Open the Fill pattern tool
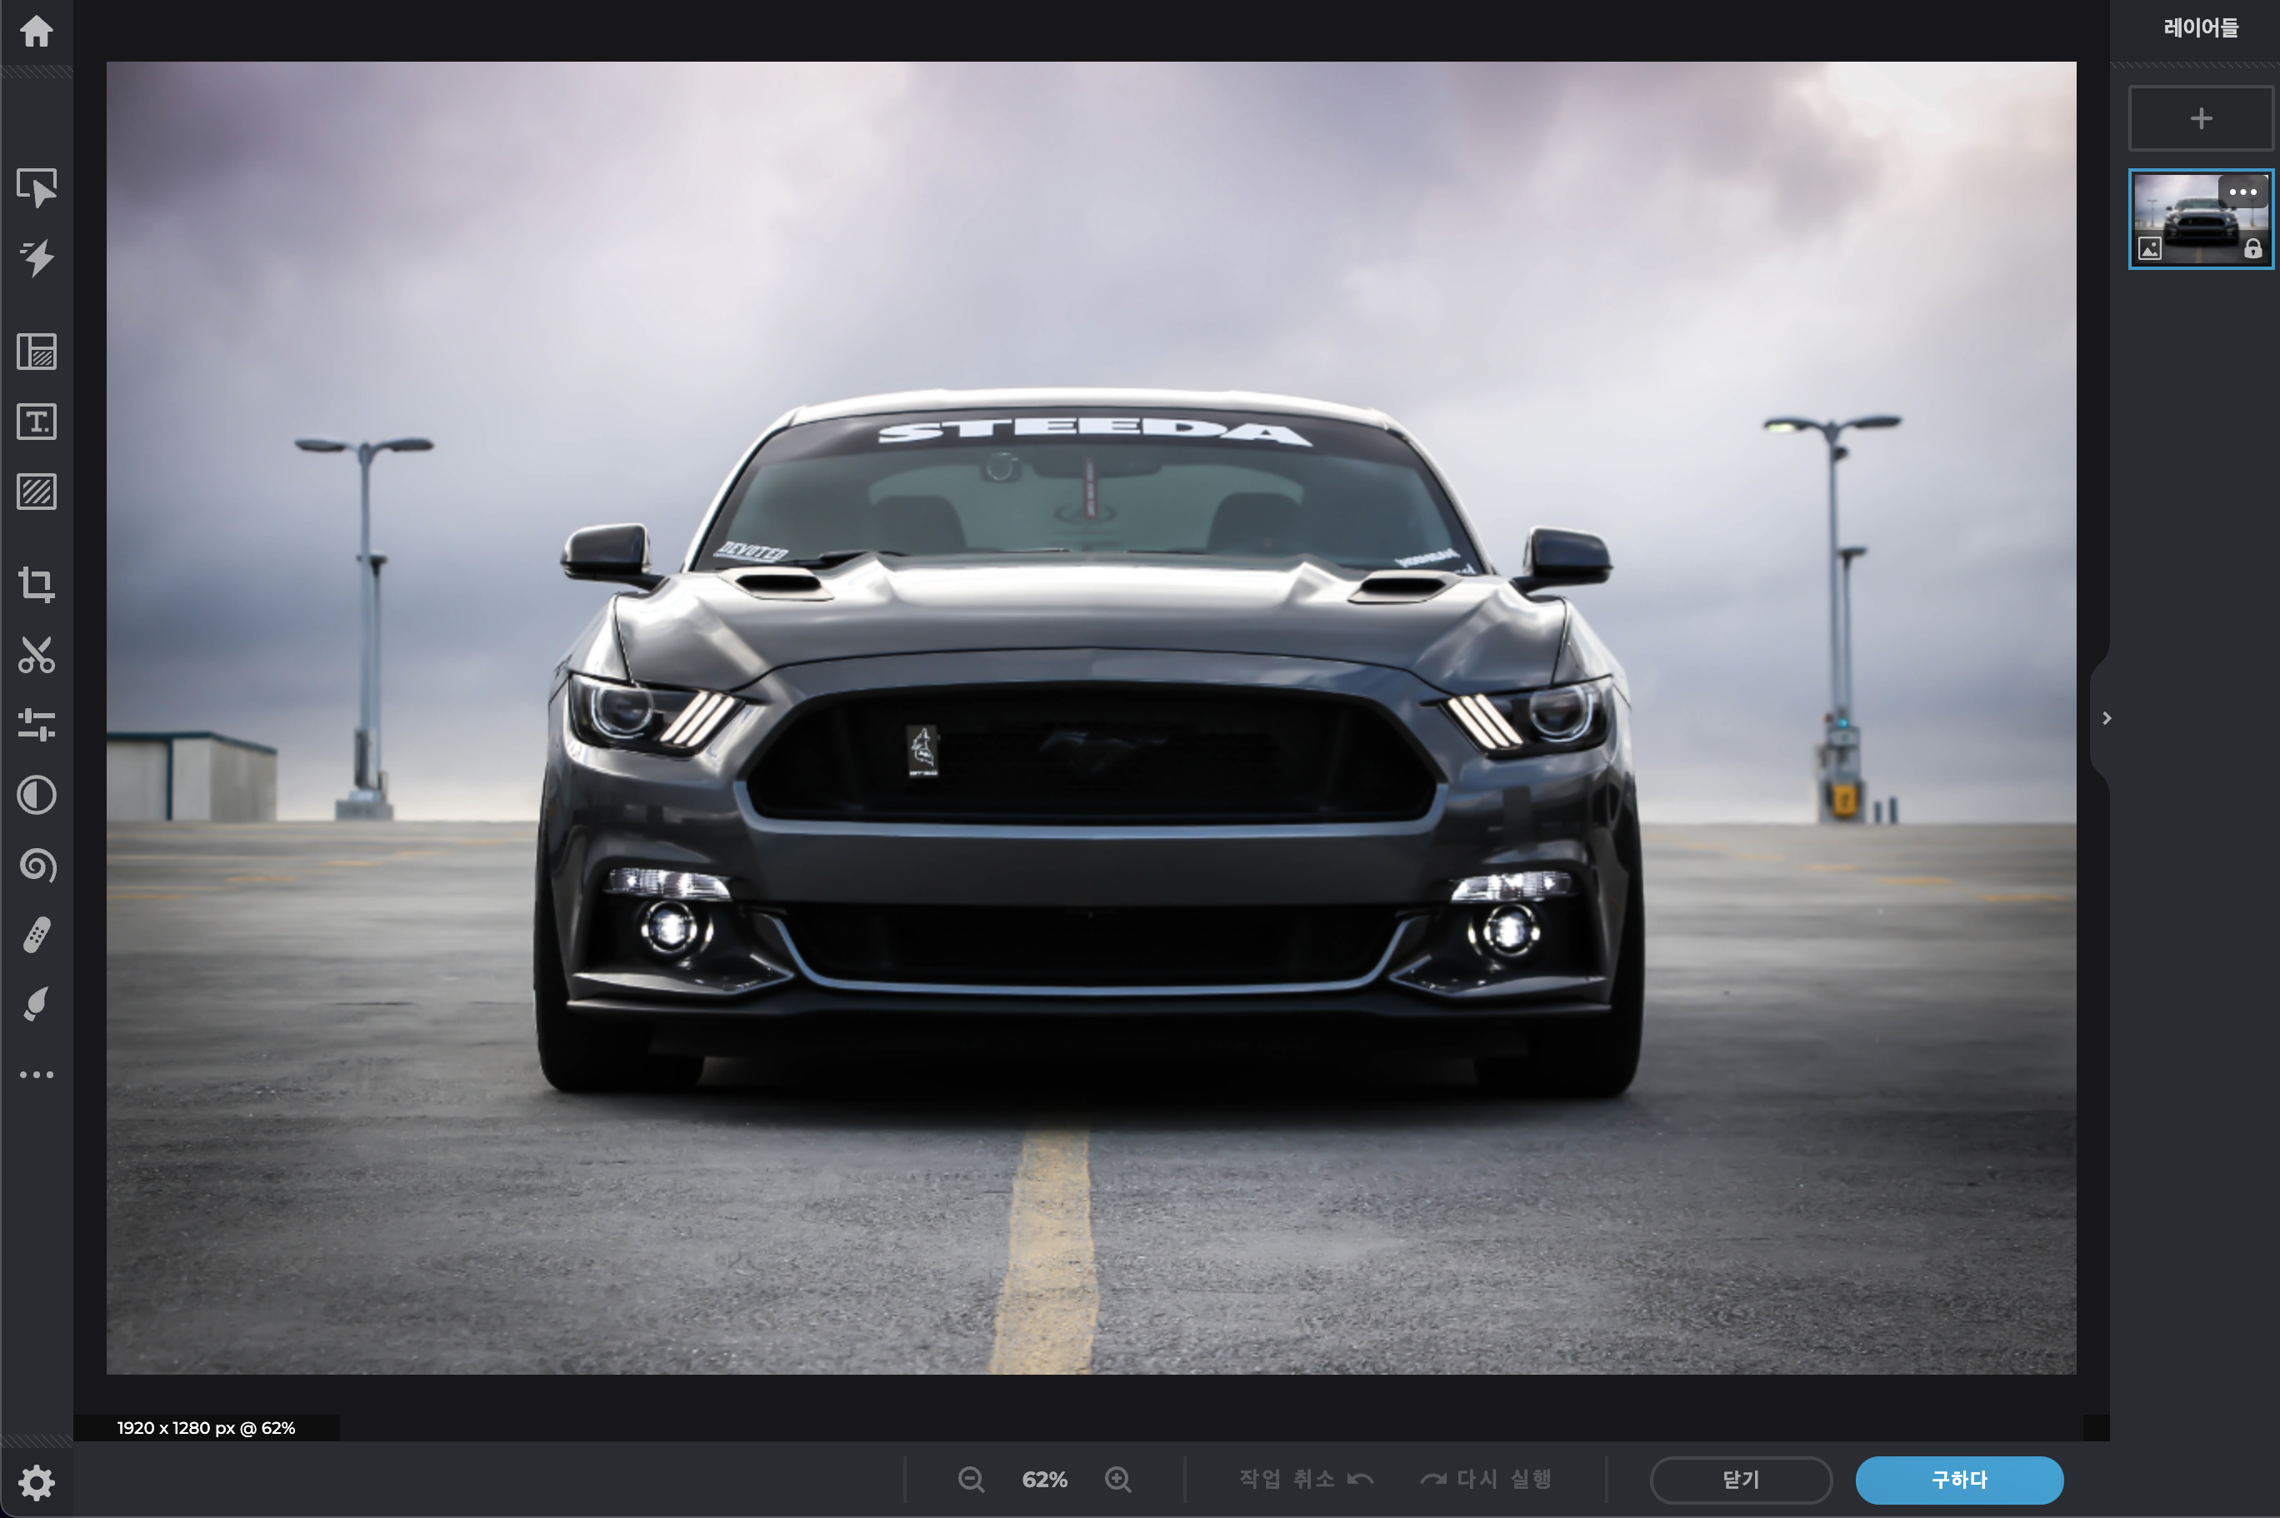2280x1518 pixels. coord(37,492)
